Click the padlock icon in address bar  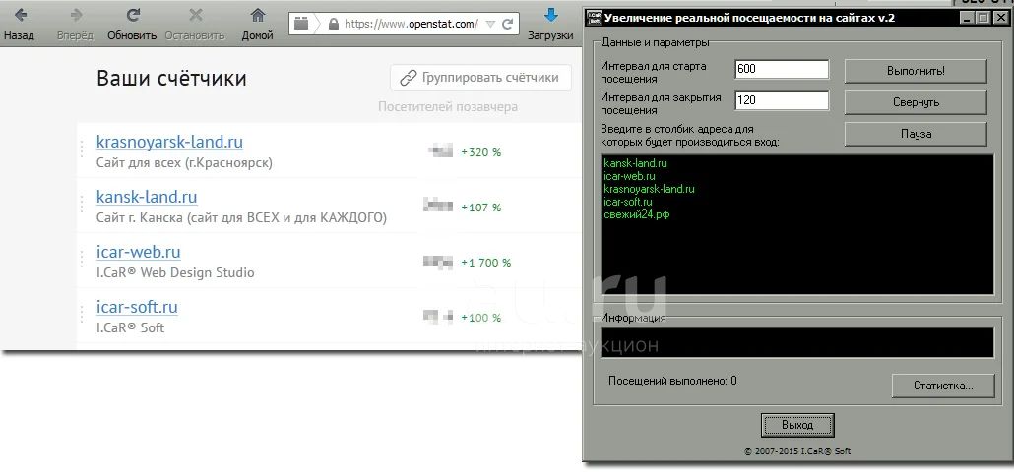(x=333, y=24)
